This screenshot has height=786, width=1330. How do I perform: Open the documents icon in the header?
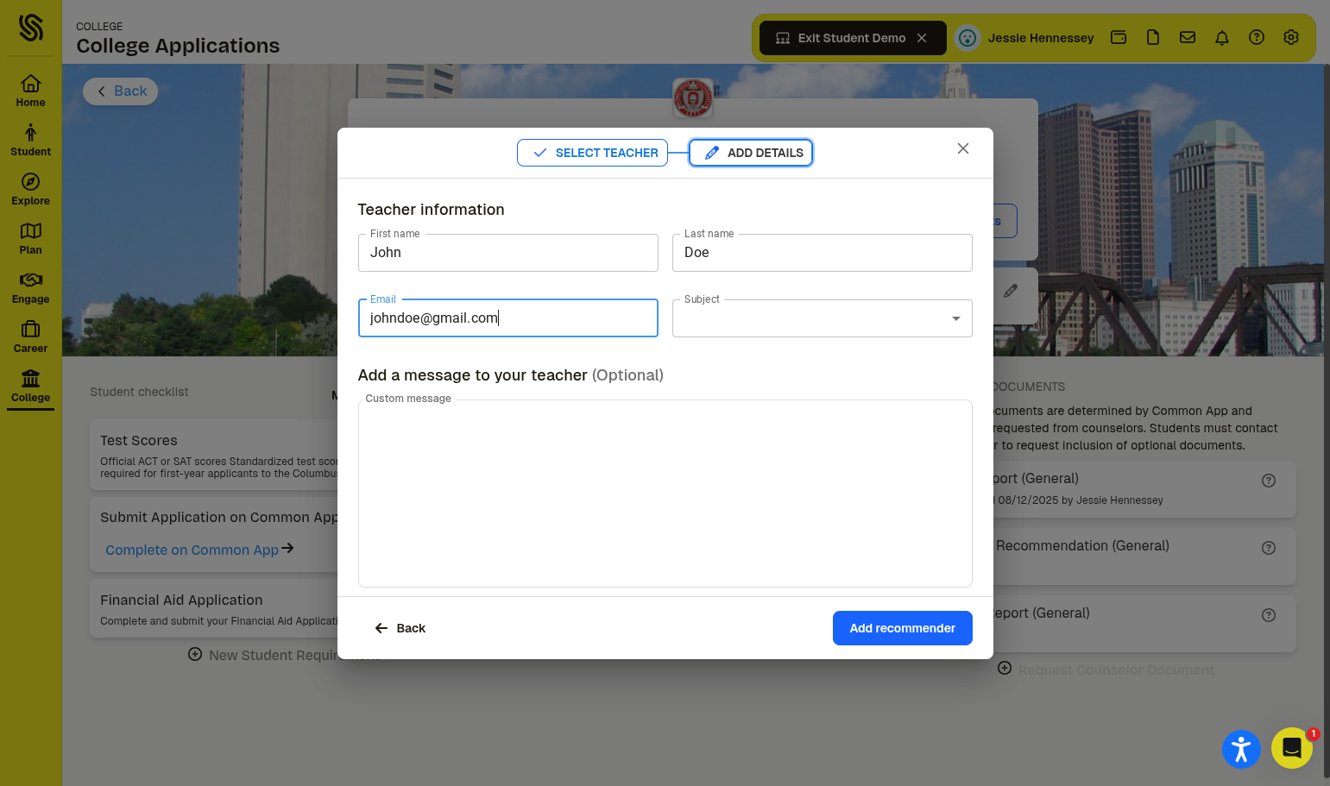[x=1153, y=37]
